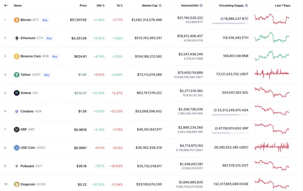Viewport: 303px width, 191px height.
Task: Sort the table by Price column
Action: 83,6
